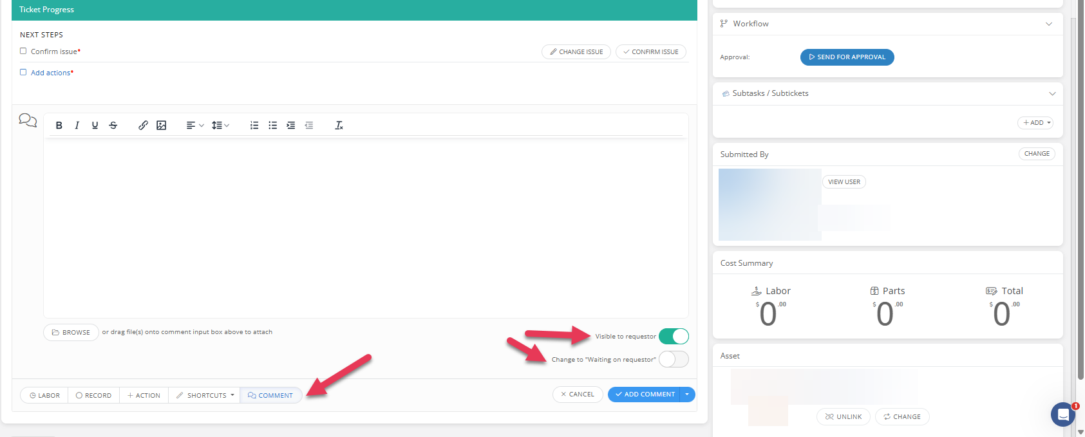Select the Record tab
This screenshot has height=437, width=1085.
coord(94,395)
